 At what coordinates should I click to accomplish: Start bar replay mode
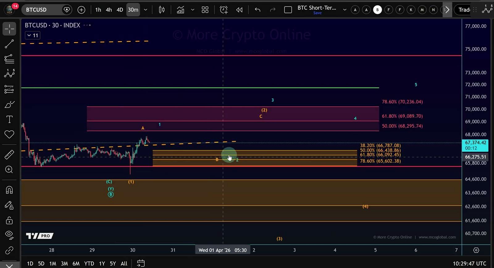tap(239, 10)
